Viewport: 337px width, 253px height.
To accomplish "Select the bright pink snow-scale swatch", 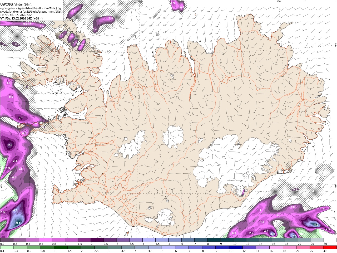I will pyautogui.click(x=45, y=240).
